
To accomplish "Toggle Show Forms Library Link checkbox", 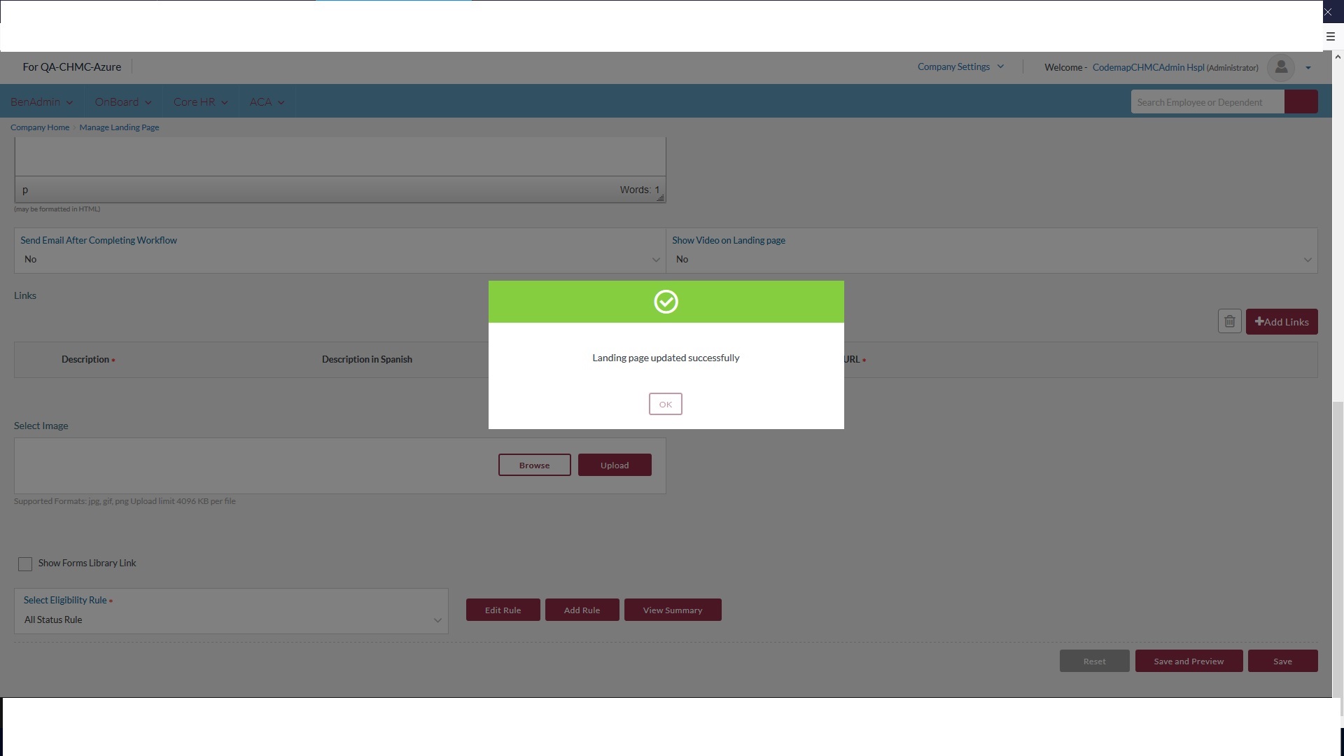I will point(25,564).
